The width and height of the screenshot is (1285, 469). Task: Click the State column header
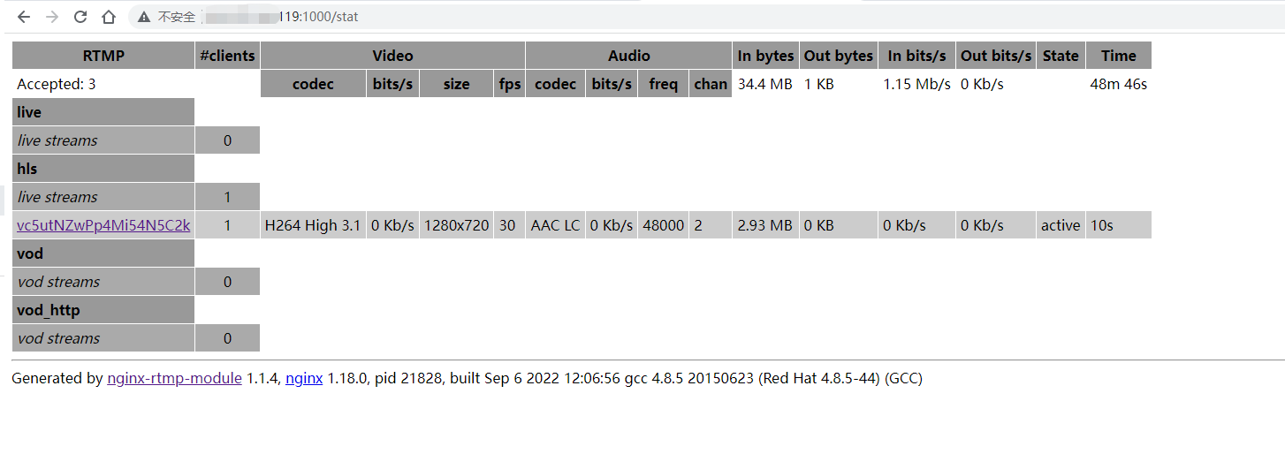point(1061,56)
